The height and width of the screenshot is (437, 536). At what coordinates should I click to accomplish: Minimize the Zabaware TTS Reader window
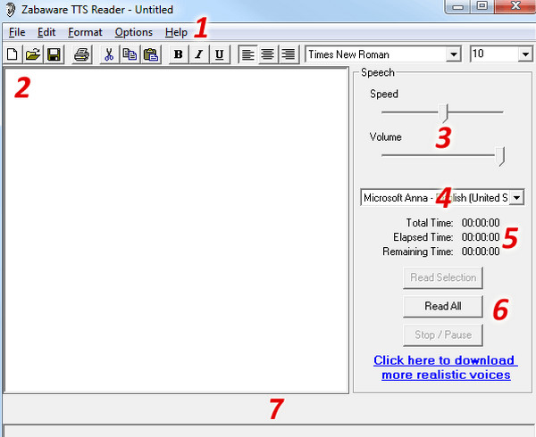[458, 6]
